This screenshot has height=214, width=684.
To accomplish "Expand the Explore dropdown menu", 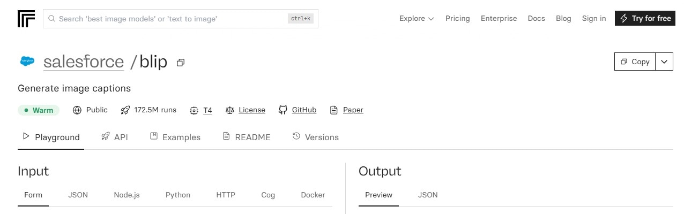I will [417, 19].
